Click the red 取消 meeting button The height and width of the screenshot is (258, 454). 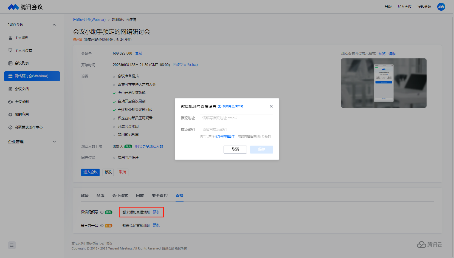point(123,172)
